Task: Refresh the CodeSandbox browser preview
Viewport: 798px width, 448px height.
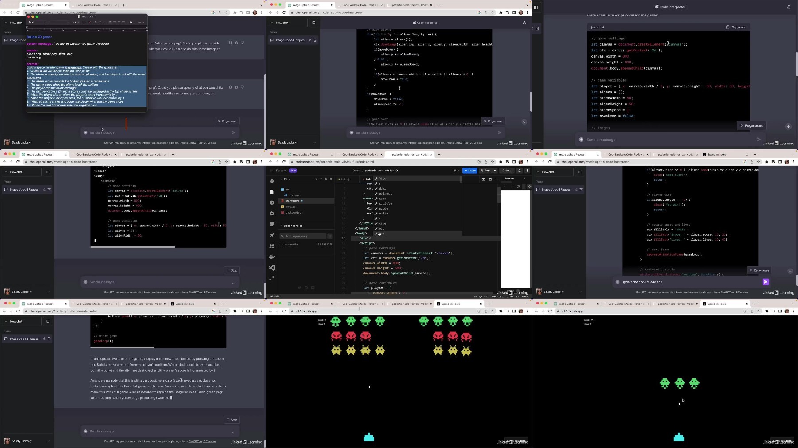Action: point(518,187)
